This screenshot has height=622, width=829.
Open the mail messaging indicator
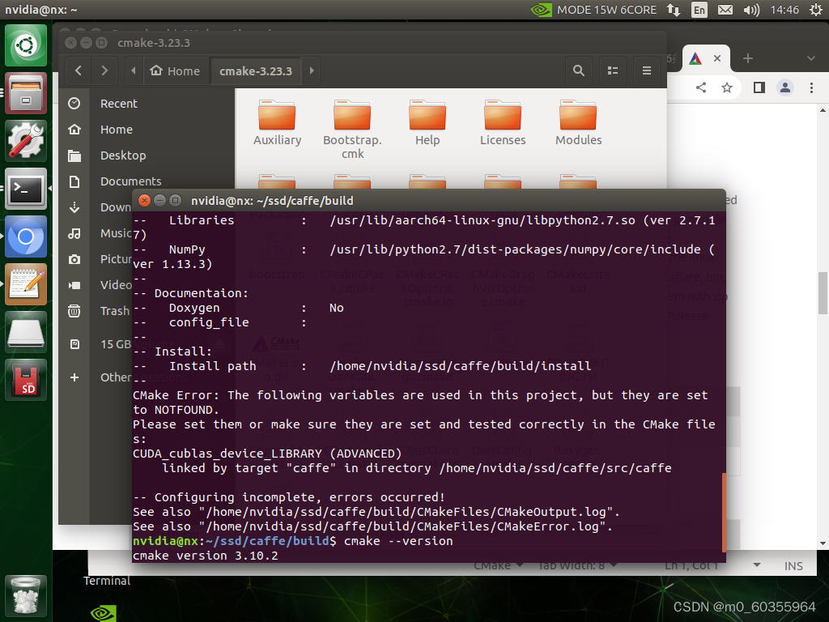tap(725, 10)
